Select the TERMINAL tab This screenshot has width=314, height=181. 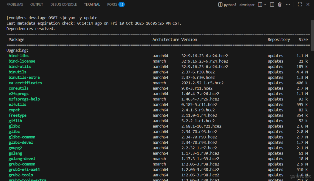click(x=92, y=5)
